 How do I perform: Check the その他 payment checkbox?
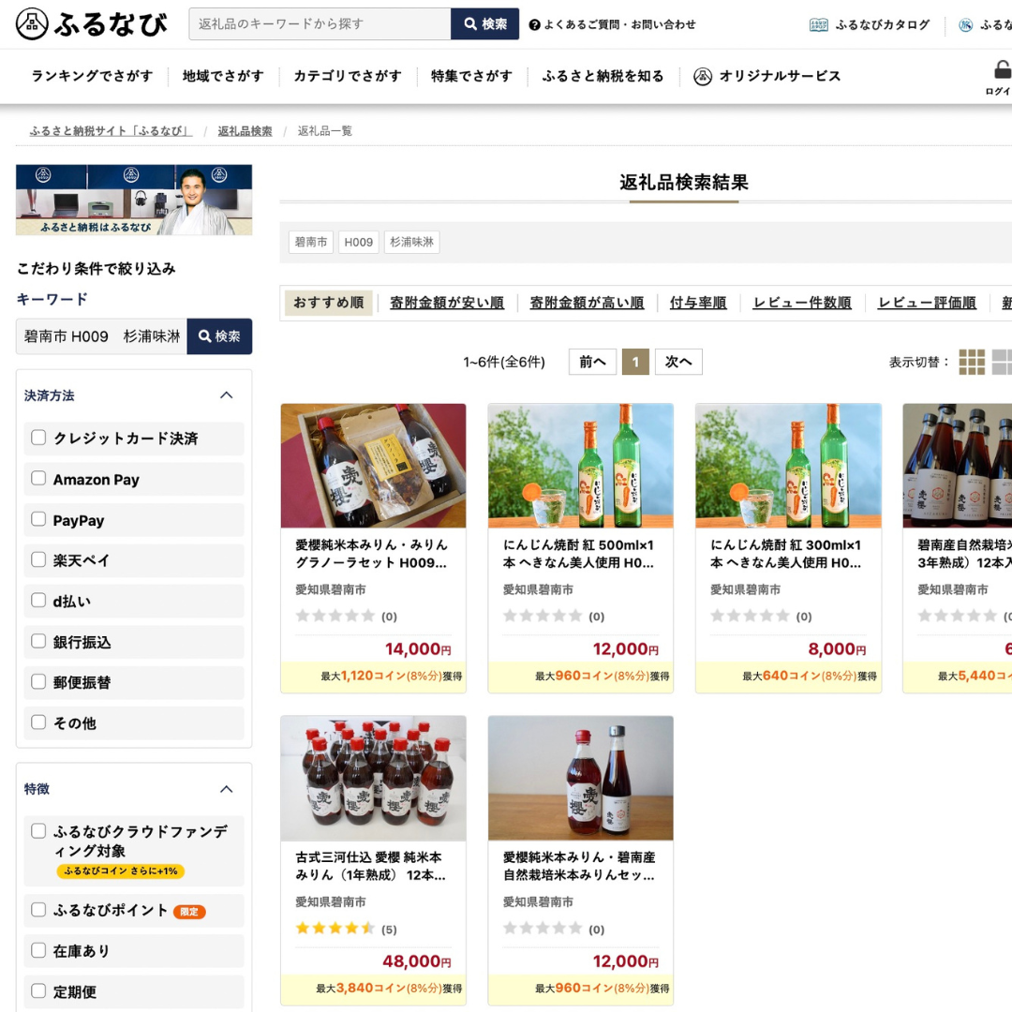pos(38,722)
